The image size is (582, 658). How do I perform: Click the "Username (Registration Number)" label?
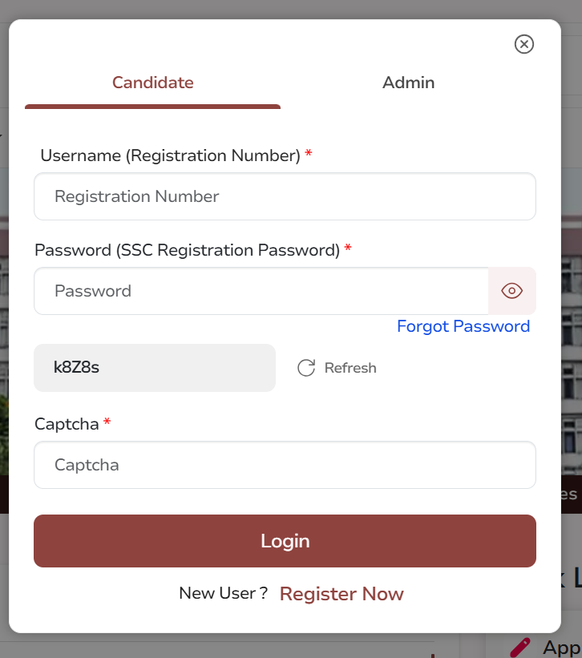(x=170, y=155)
